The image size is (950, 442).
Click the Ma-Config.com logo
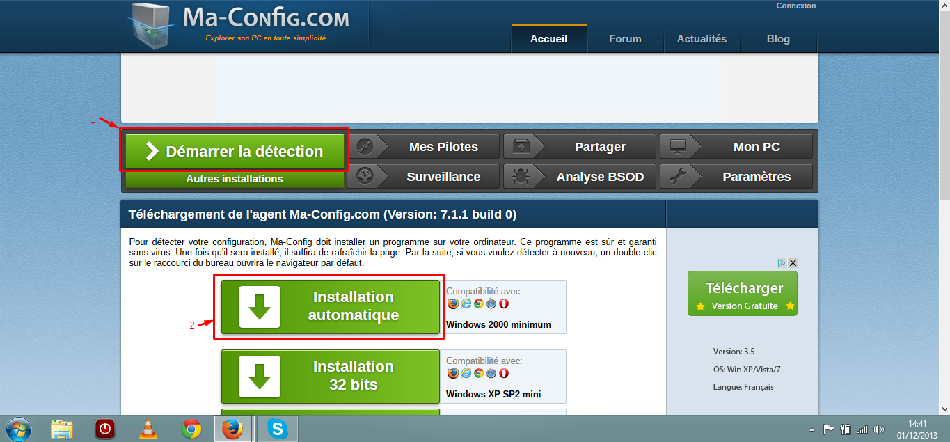(240, 24)
